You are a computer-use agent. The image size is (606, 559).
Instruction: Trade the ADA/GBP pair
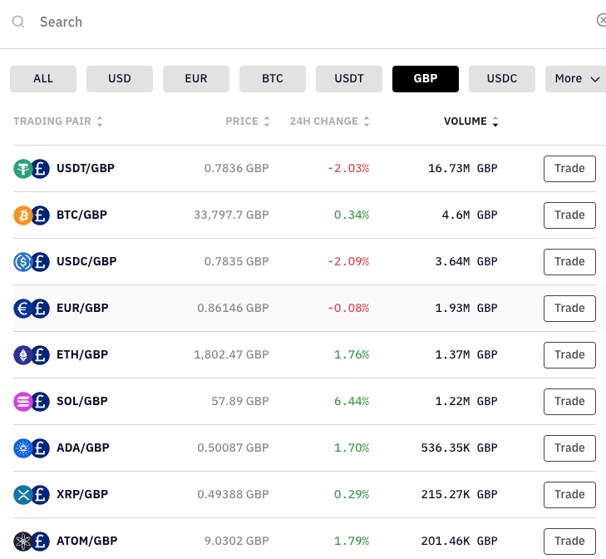pyautogui.click(x=569, y=448)
